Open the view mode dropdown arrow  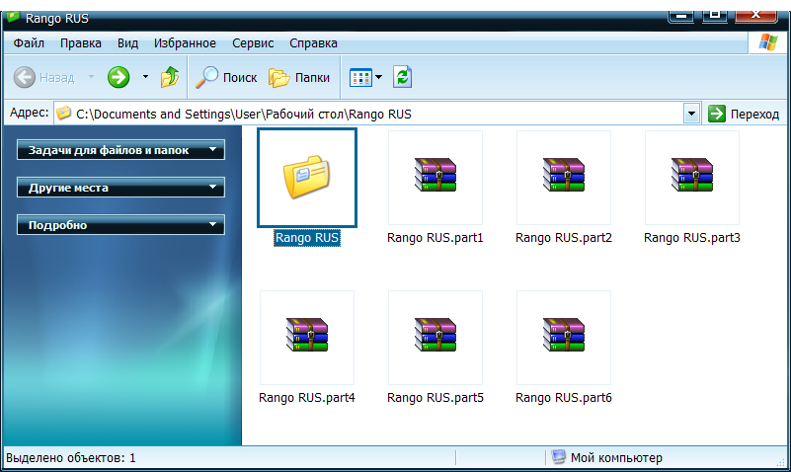click(x=379, y=77)
